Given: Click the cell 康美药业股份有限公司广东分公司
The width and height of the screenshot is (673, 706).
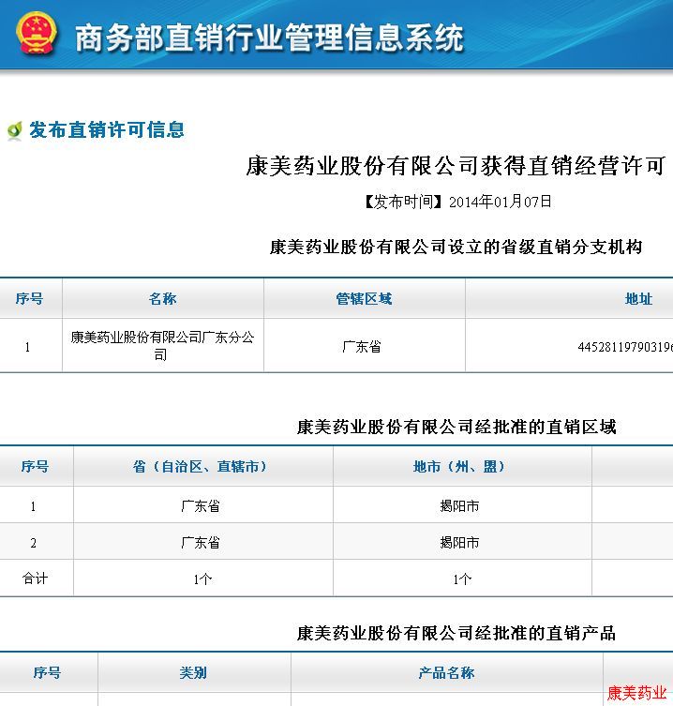Looking at the screenshot, I should [162, 346].
